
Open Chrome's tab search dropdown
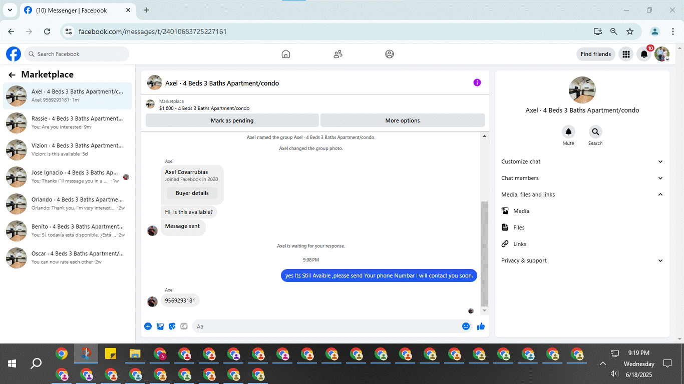pyautogui.click(x=10, y=10)
